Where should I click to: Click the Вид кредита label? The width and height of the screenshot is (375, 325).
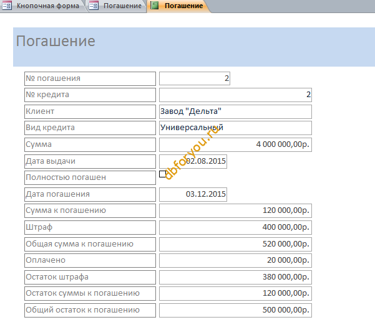pyautogui.click(x=90, y=128)
